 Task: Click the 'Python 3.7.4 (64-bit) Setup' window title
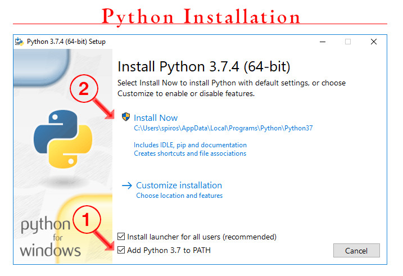tap(66, 42)
